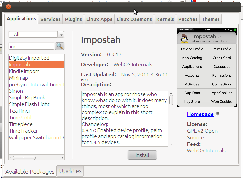
Task: Click the description scroll down arrow
Action: 171,144
